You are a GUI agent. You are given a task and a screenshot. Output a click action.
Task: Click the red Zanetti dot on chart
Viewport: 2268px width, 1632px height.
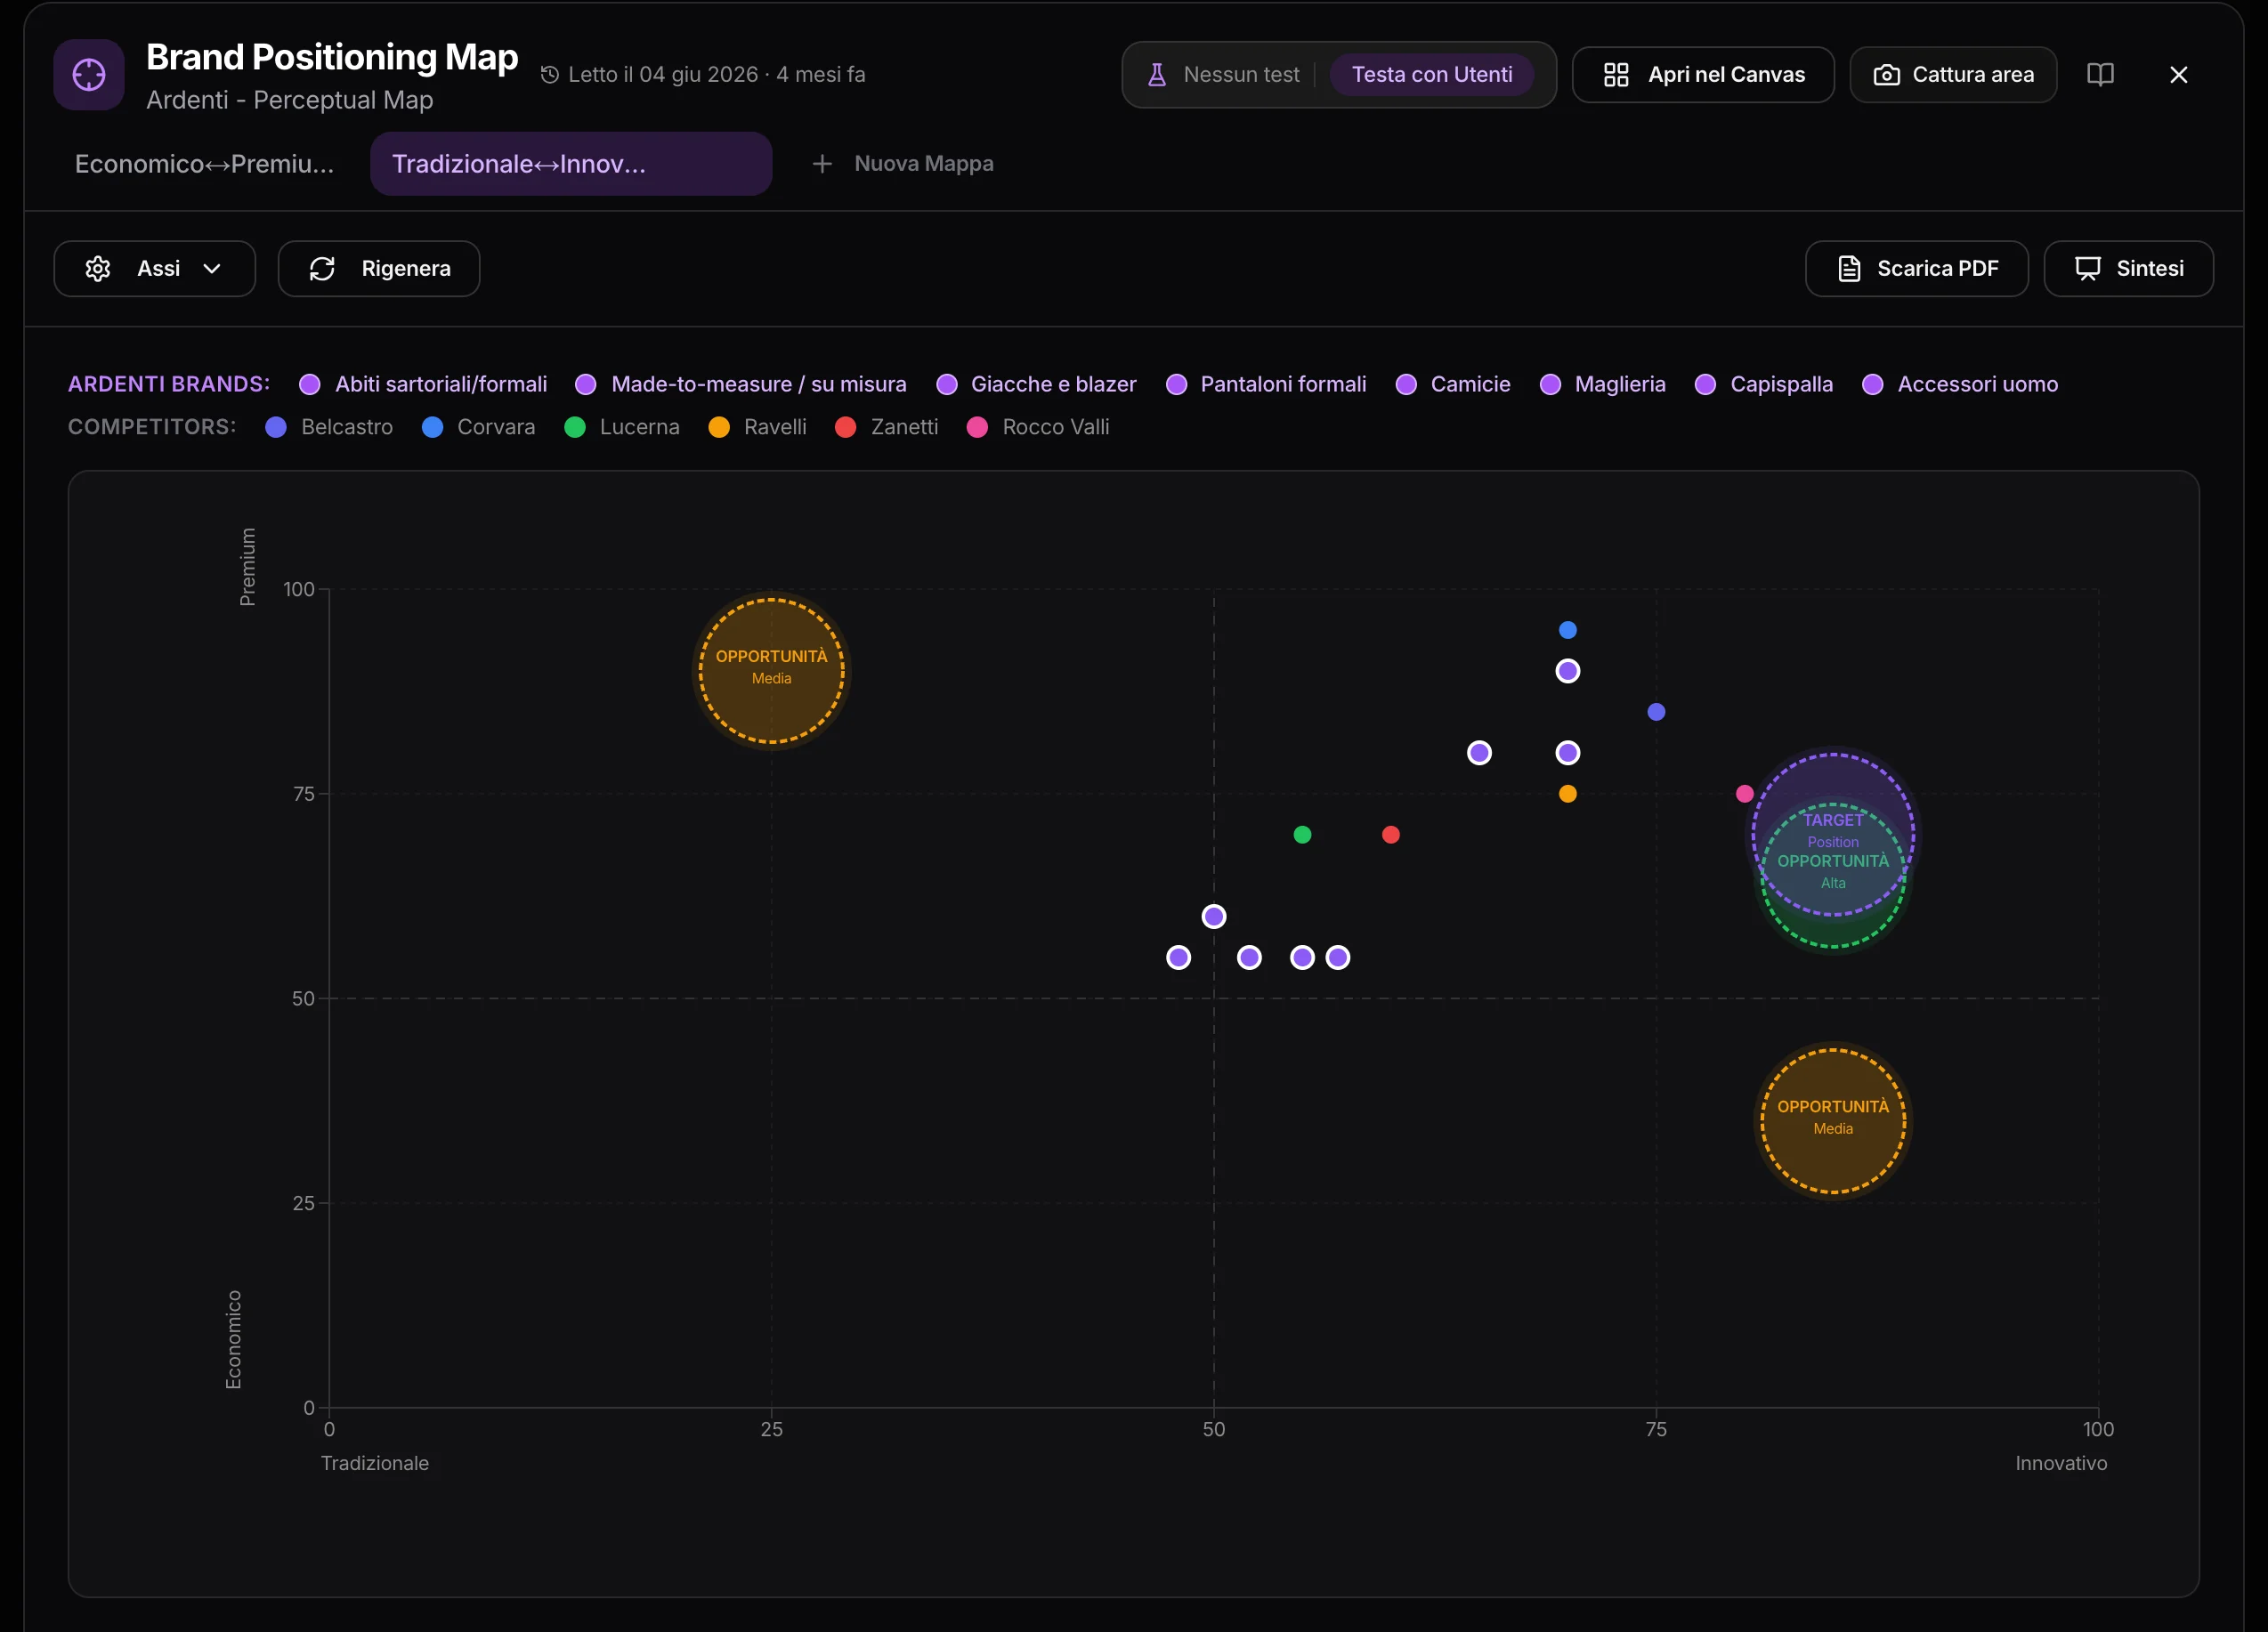pos(1390,835)
